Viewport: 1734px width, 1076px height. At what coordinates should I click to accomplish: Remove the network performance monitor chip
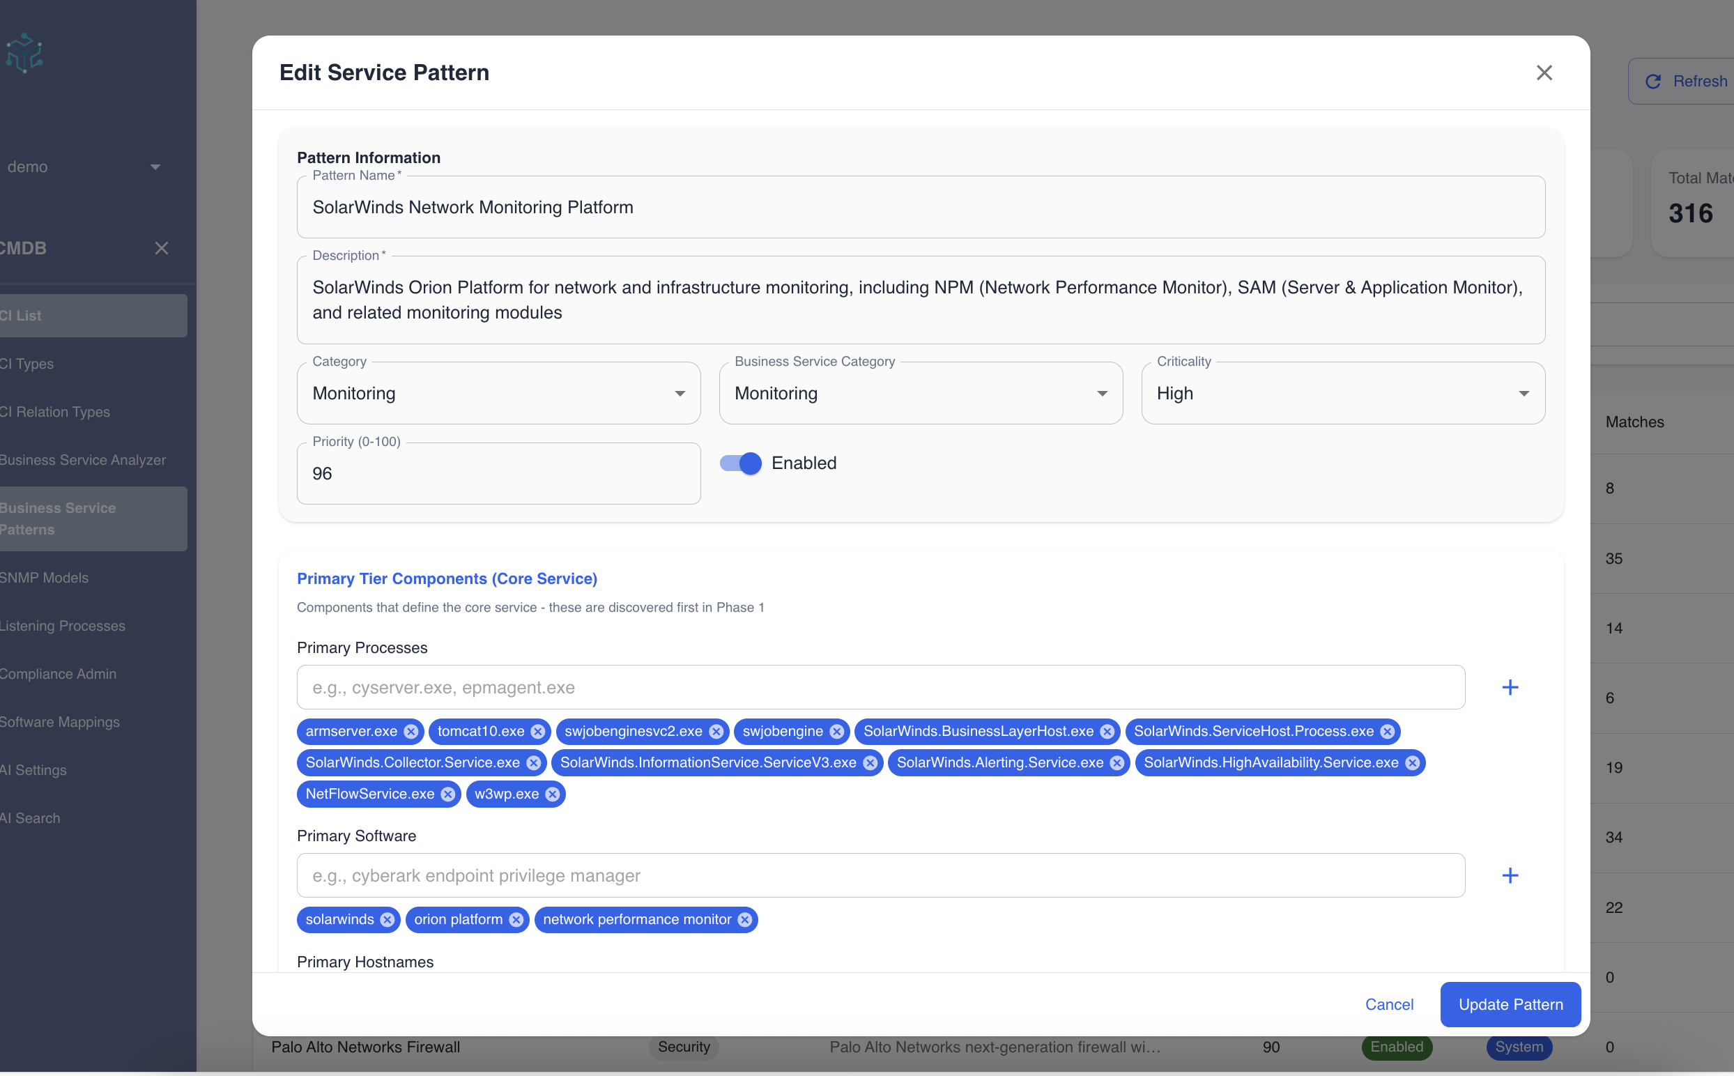point(744,919)
